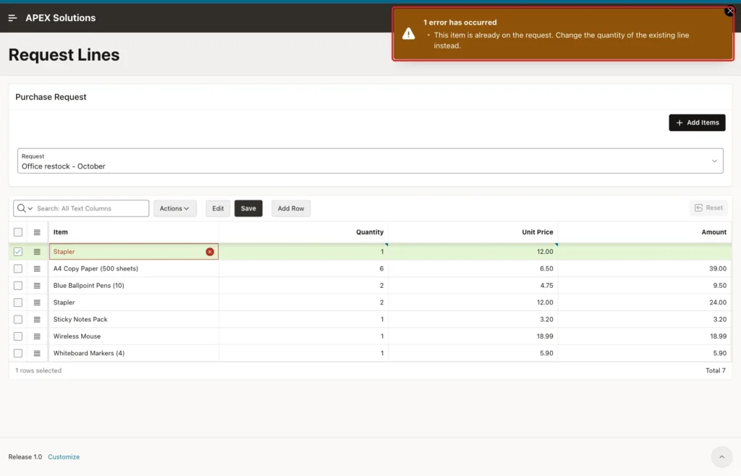Screen dimensions: 741x476
Task: Click the red error icon in Stapler cell
Action: tap(210, 252)
